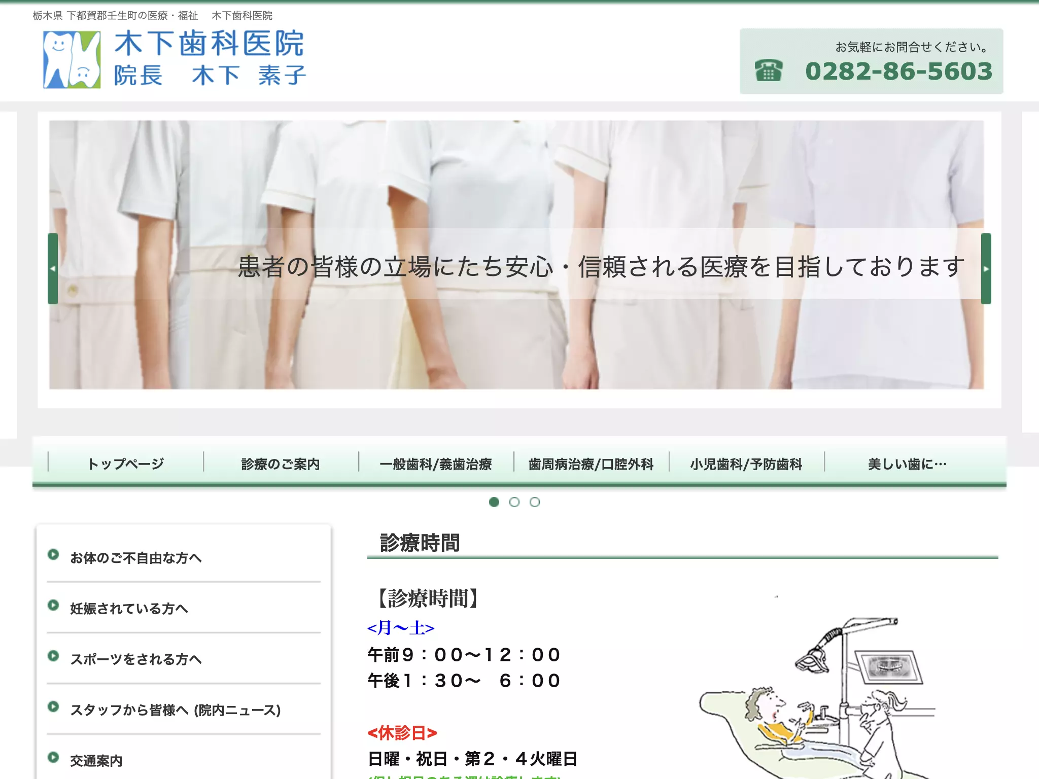The image size is (1039, 779).
Task: Click the 木下歯科医院 title text
Action: [210, 43]
